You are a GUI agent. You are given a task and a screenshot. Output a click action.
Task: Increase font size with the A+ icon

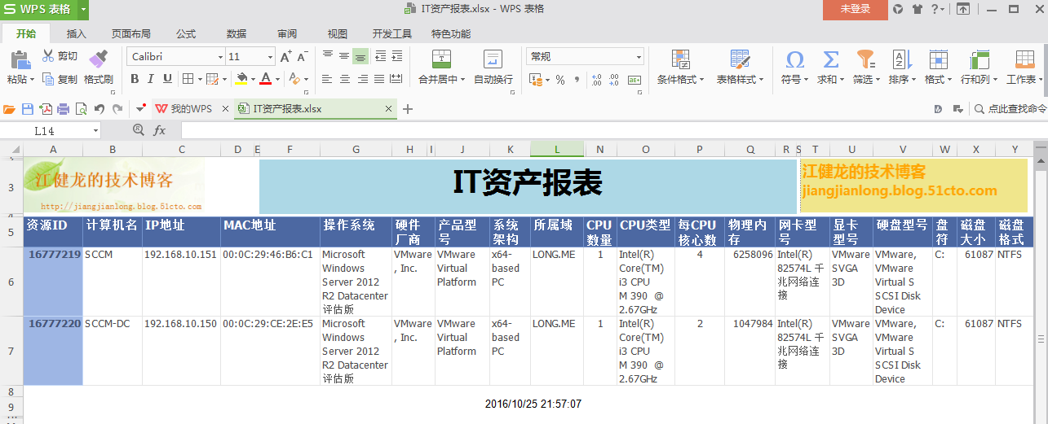pos(285,56)
